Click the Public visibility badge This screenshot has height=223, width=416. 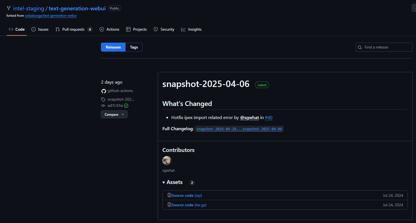tap(114, 8)
